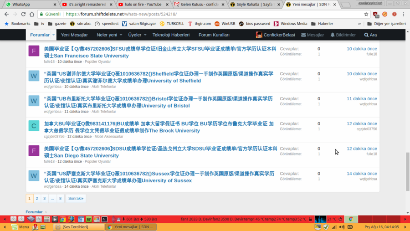Open Diğer yer işaretleri folder
Screen dimensions: 410x231
[x=386, y=24]
